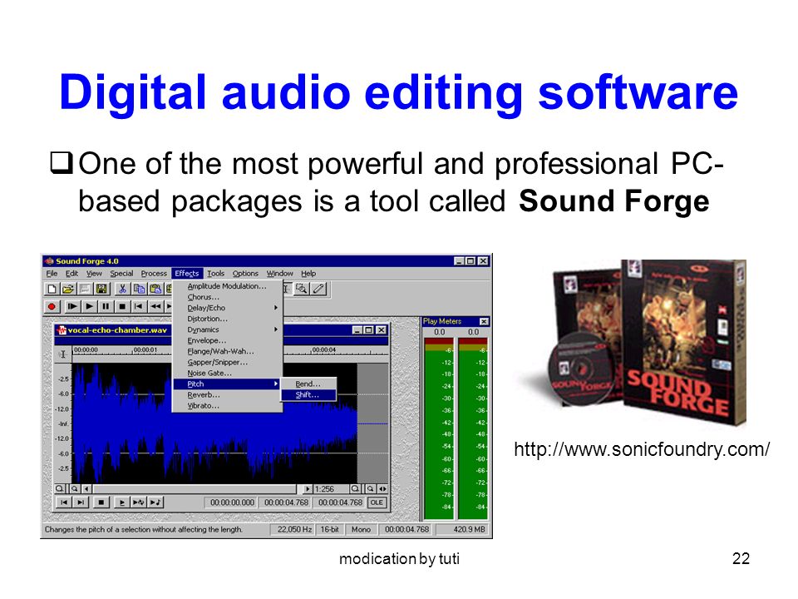Choose Amplitude Modulation from Effects menu

228,286
